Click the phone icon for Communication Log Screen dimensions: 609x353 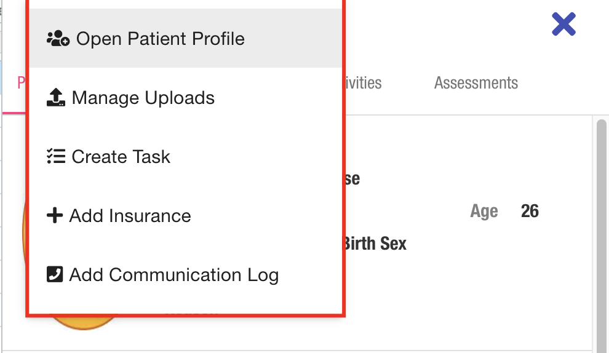[55, 274]
